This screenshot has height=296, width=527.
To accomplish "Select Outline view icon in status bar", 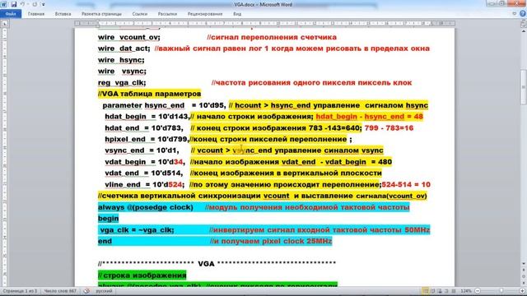I will [446, 291].
